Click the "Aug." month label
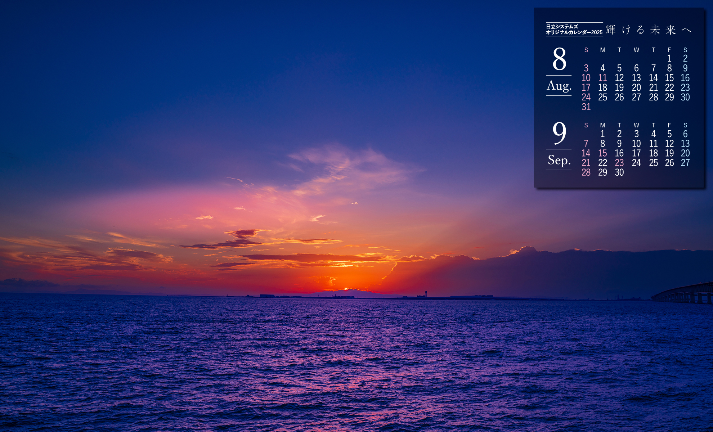The height and width of the screenshot is (432, 713). (x=559, y=86)
